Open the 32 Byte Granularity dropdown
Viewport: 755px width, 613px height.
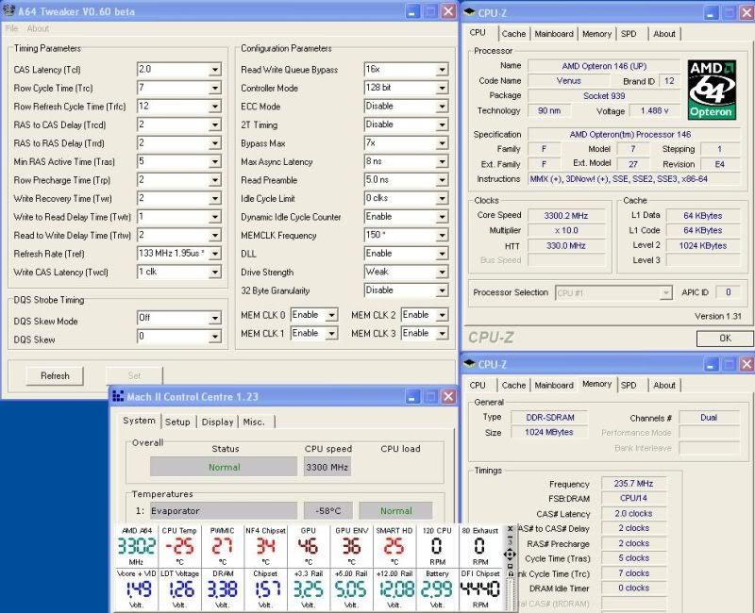(x=442, y=290)
